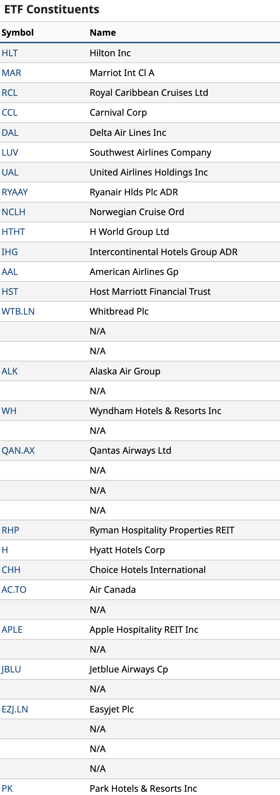Viewport: 280px width, 795px height.
Task: Click the MAR ticker link
Action: 12,73
